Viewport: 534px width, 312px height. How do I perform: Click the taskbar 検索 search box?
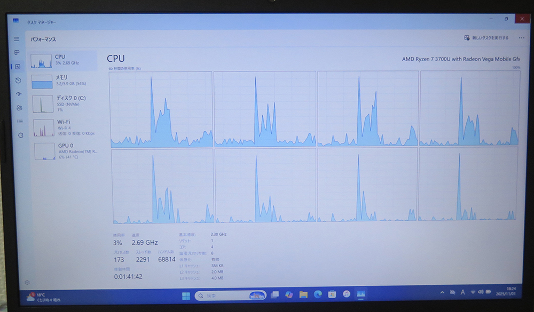coord(231,295)
